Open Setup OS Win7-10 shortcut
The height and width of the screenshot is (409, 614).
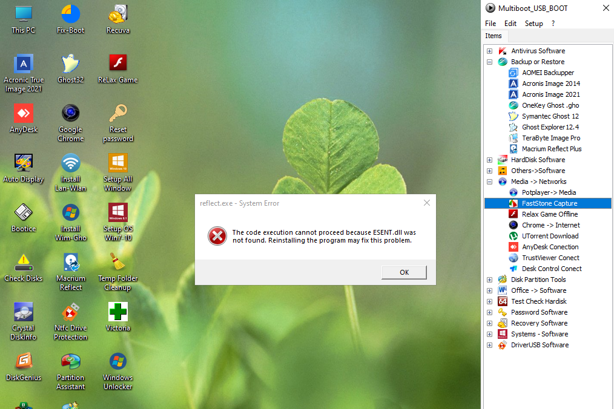tap(118, 223)
